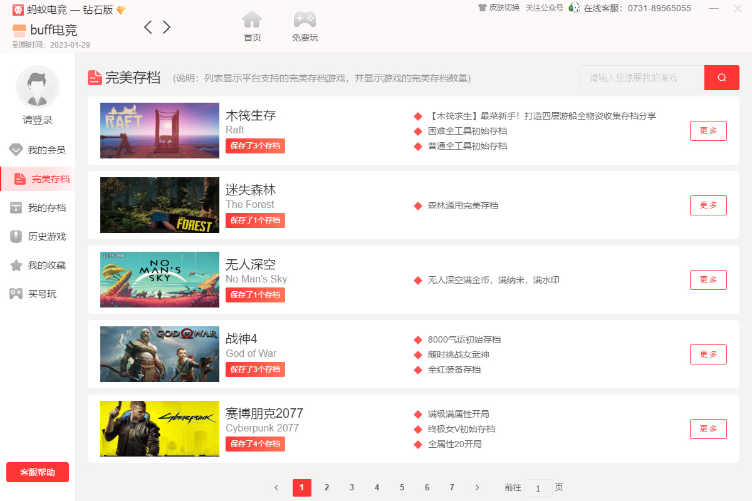Viewport: 752px width, 501px height.
Task: Click 更多 for 迷失森林
Action: pyautogui.click(x=708, y=205)
